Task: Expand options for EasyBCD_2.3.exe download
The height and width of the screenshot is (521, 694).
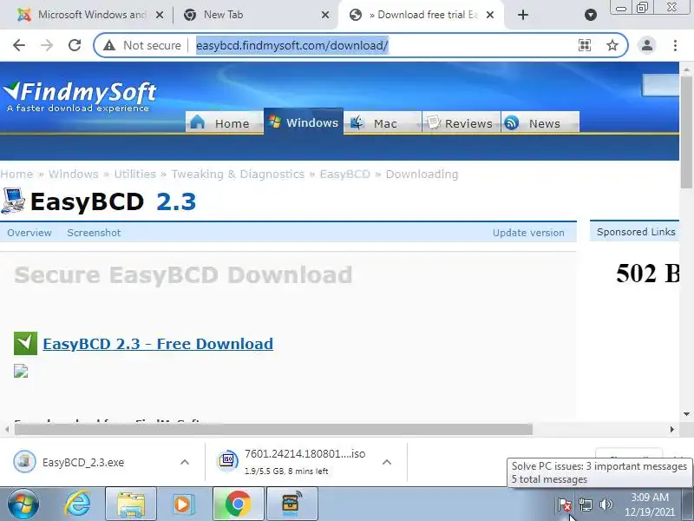Action: pyautogui.click(x=185, y=463)
